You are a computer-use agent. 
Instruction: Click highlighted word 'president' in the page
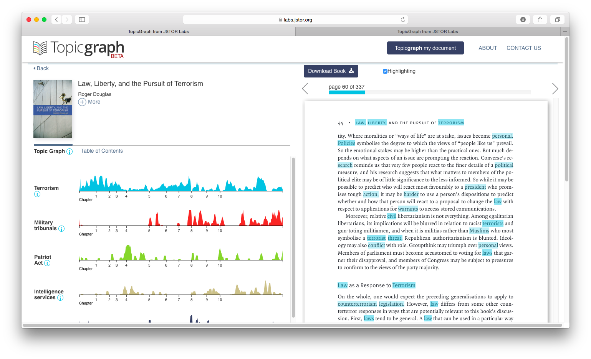click(x=475, y=187)
